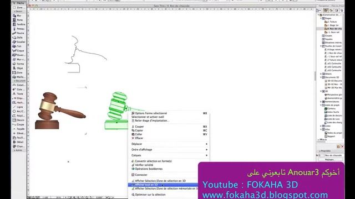
Task: Select the Feuille worksheet tool
Action: (19, 138)
